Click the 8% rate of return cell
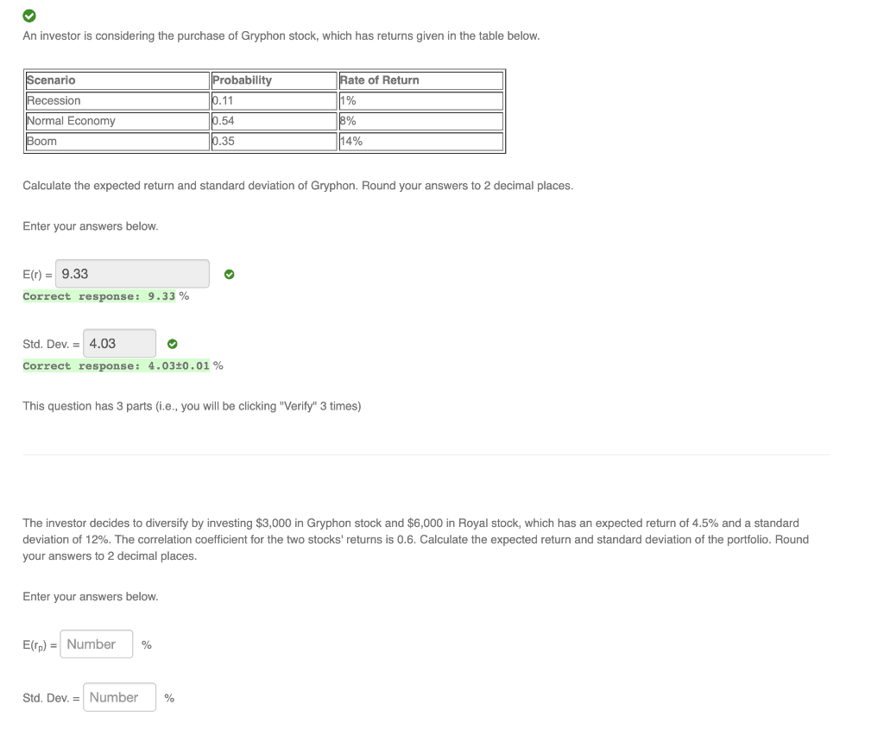The height and width of the screenshot is (730, 884). [421, 121]
